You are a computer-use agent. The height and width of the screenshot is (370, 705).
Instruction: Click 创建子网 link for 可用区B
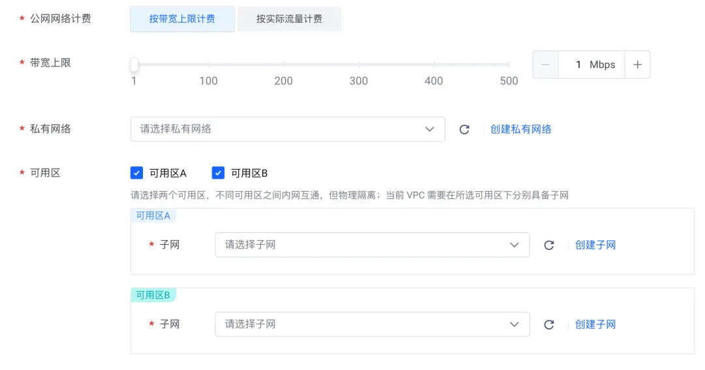coord(595,324)
